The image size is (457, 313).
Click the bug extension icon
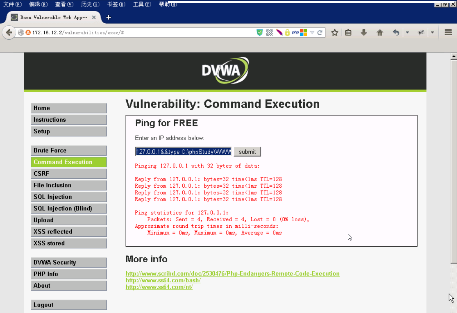[x=421, y=32]
